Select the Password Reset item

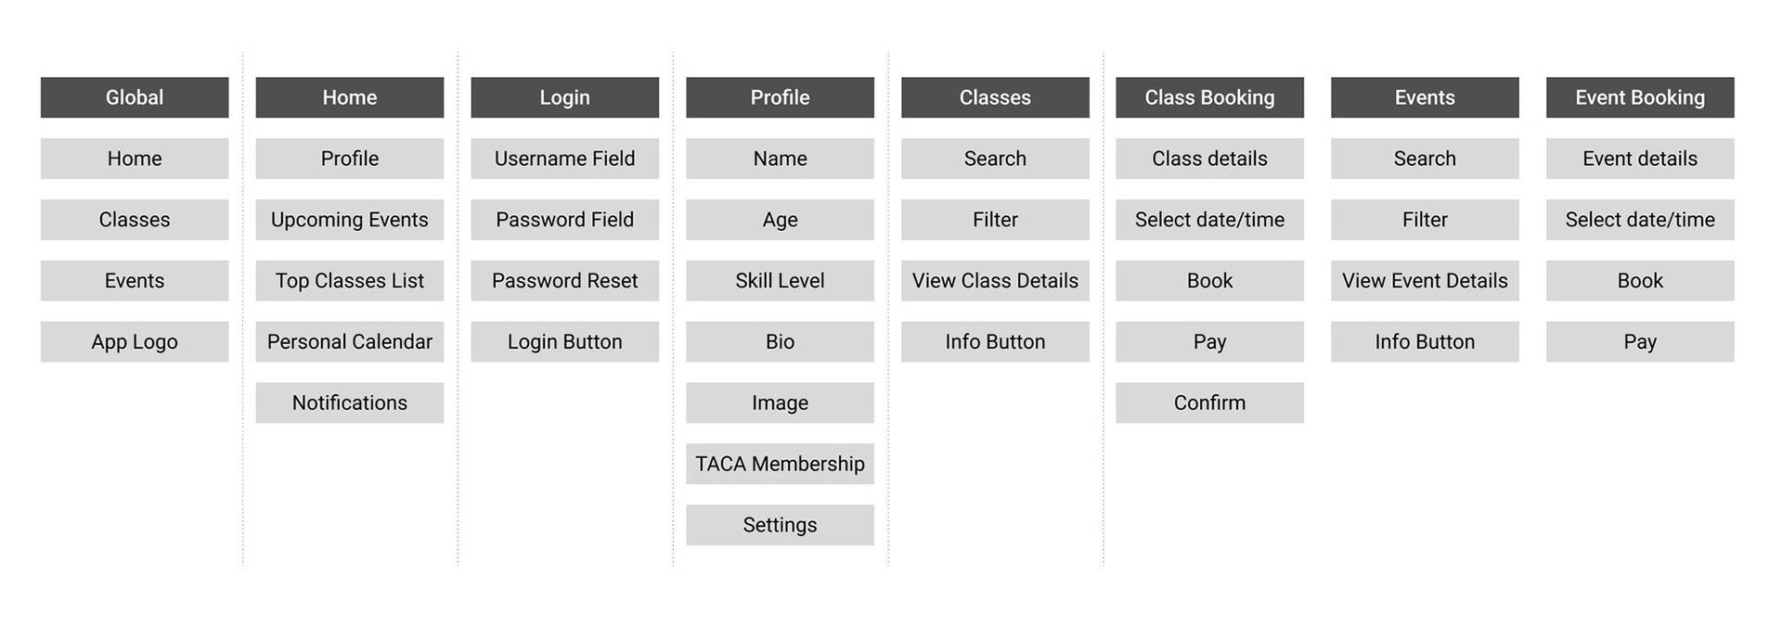[x=565, y=280]
